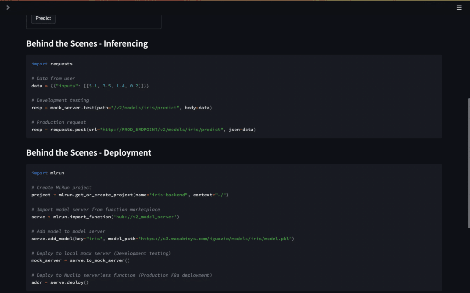
Task: Click the "mock_server = serve.to_mock_server()" line
Action: tap(80, 260)
